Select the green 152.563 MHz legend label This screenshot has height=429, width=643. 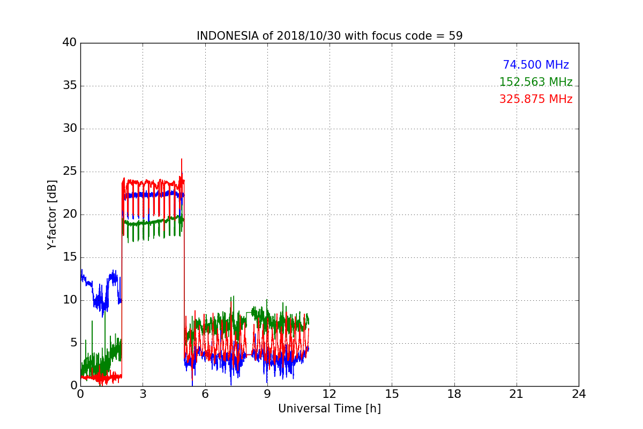click(536, 82)
